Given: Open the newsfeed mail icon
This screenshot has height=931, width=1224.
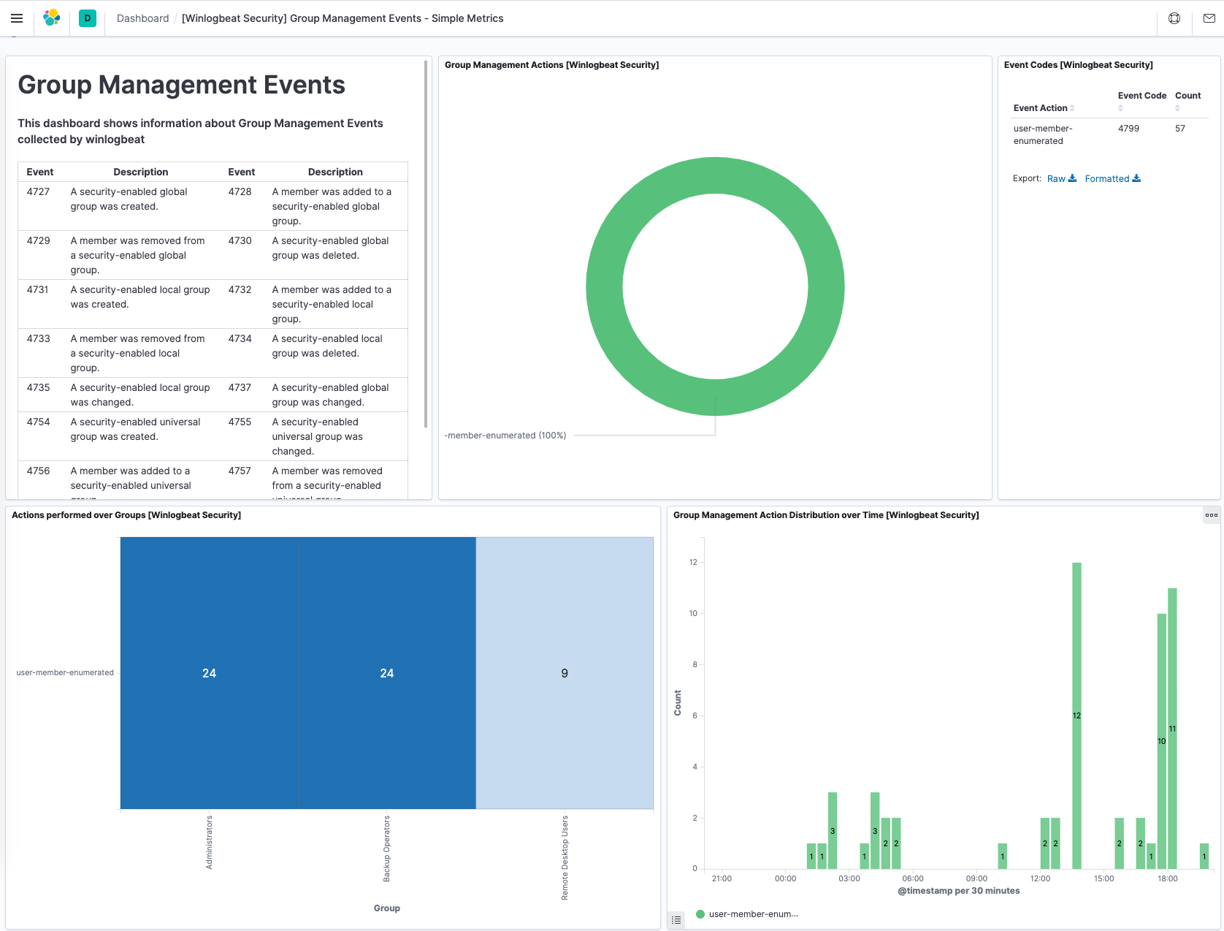Looking at the screenshot, I should [1209, 18].
